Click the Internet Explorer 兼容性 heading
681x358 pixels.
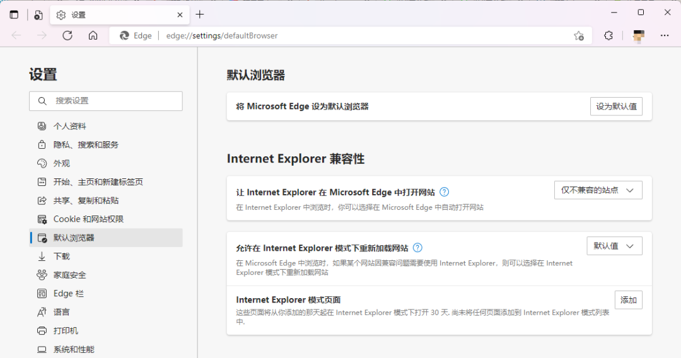[x=295, y=159]
